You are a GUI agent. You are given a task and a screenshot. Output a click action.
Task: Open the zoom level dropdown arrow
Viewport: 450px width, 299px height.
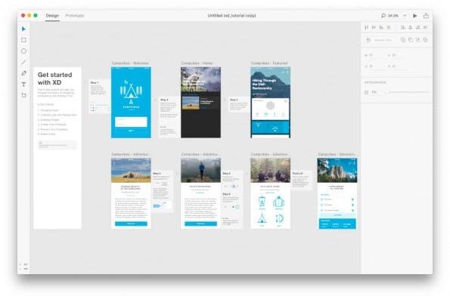click(x=405, y=16)
